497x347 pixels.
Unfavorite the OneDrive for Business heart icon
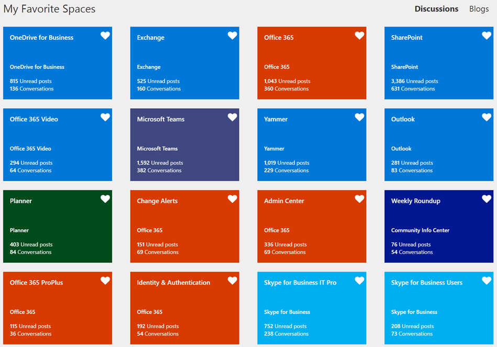click(105, 36)
